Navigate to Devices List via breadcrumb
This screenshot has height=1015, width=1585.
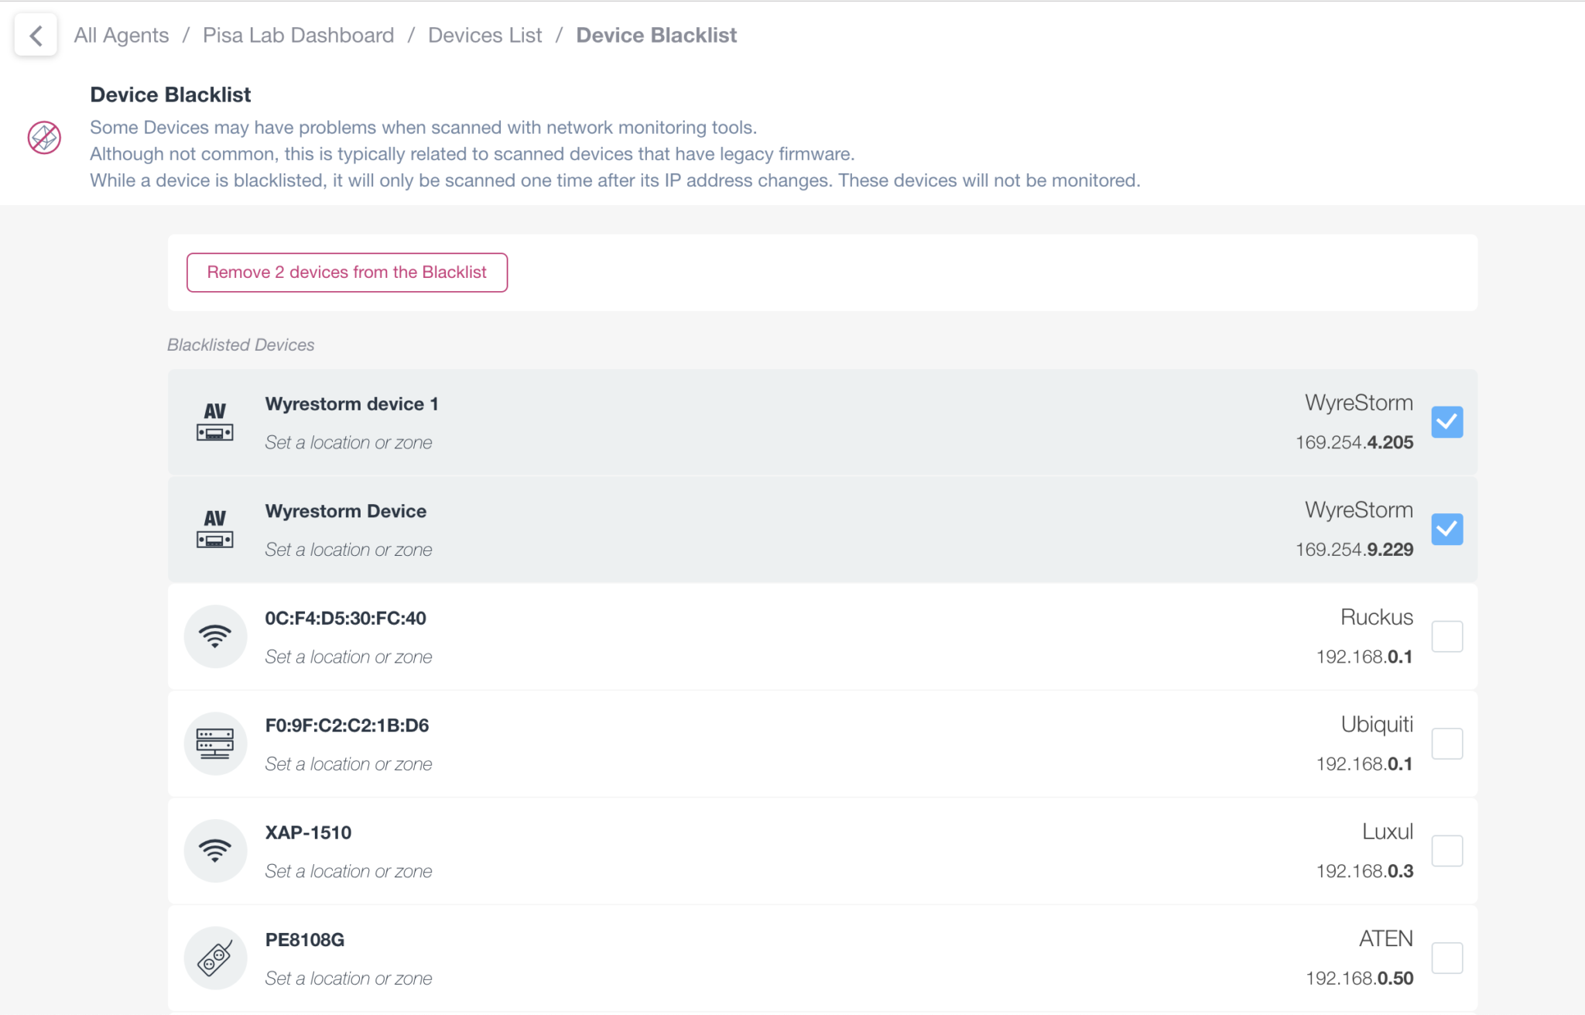[485, 35]
